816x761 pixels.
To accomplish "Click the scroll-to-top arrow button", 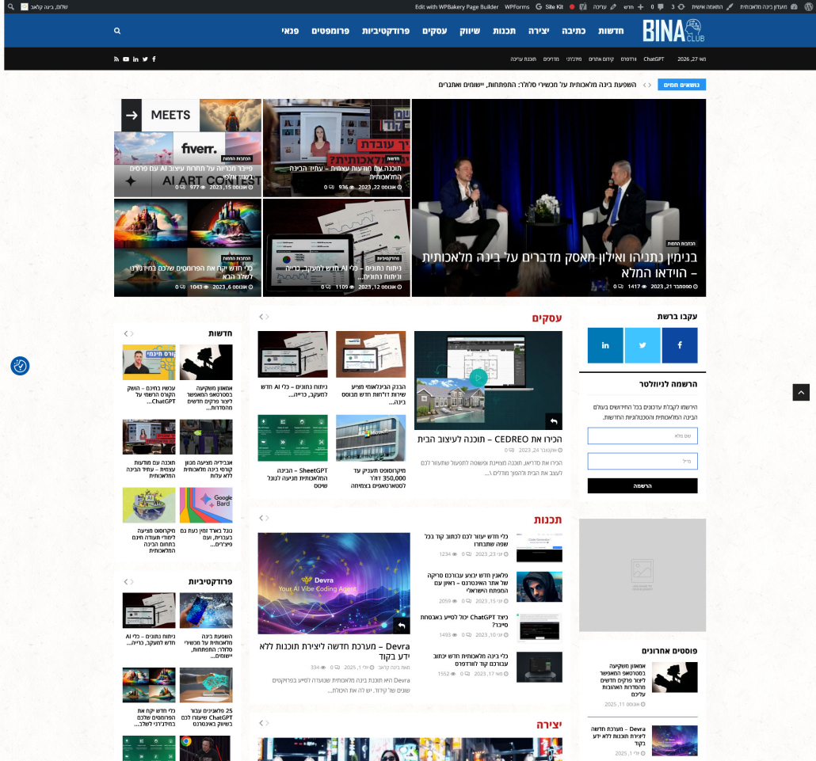I will pyautogui.click(x=801, y=392).
